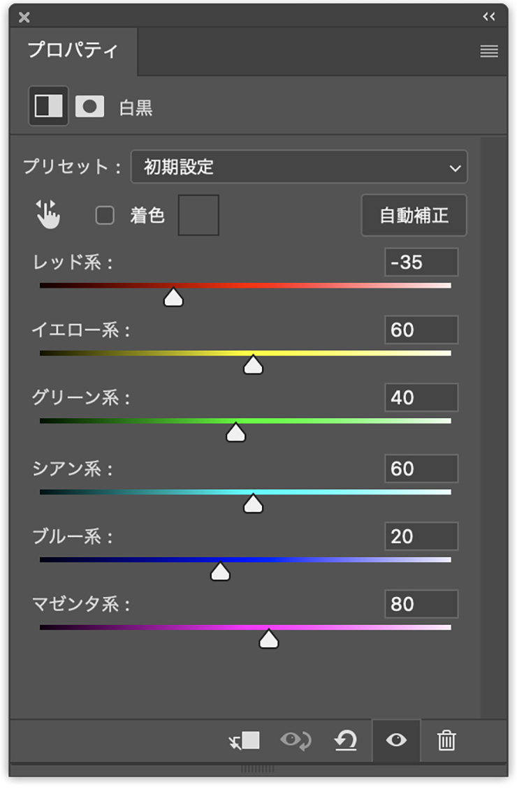Click the マゼンタ系 magentas value field
517x789 pixels.
[421, 603]
